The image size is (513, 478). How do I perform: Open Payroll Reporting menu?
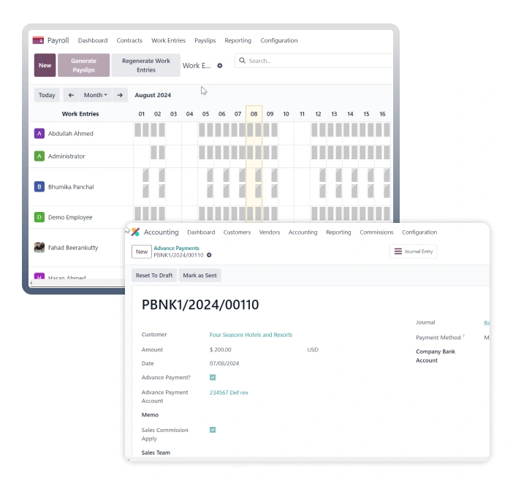[x=237, y=40]
